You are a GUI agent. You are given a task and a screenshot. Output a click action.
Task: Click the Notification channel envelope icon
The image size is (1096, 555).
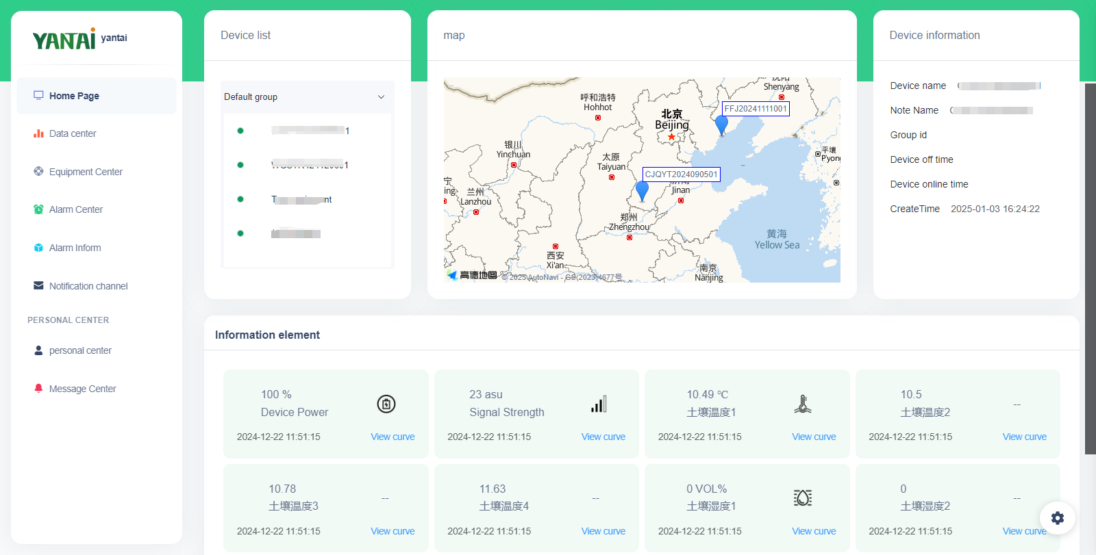pos(38,285)
